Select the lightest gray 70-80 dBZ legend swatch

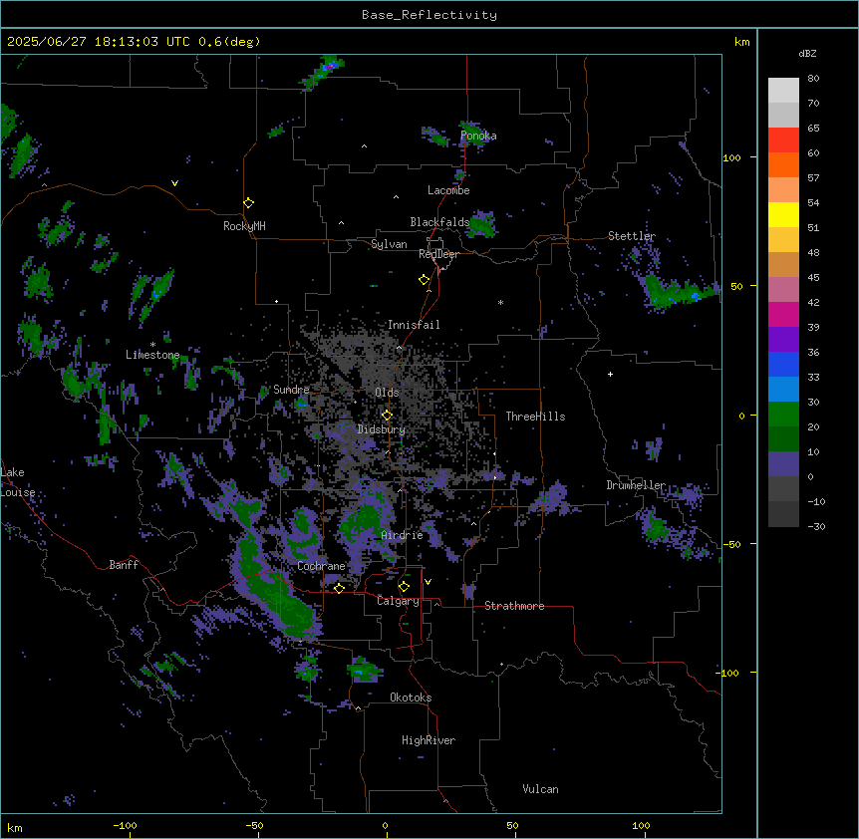coord(783,91)
